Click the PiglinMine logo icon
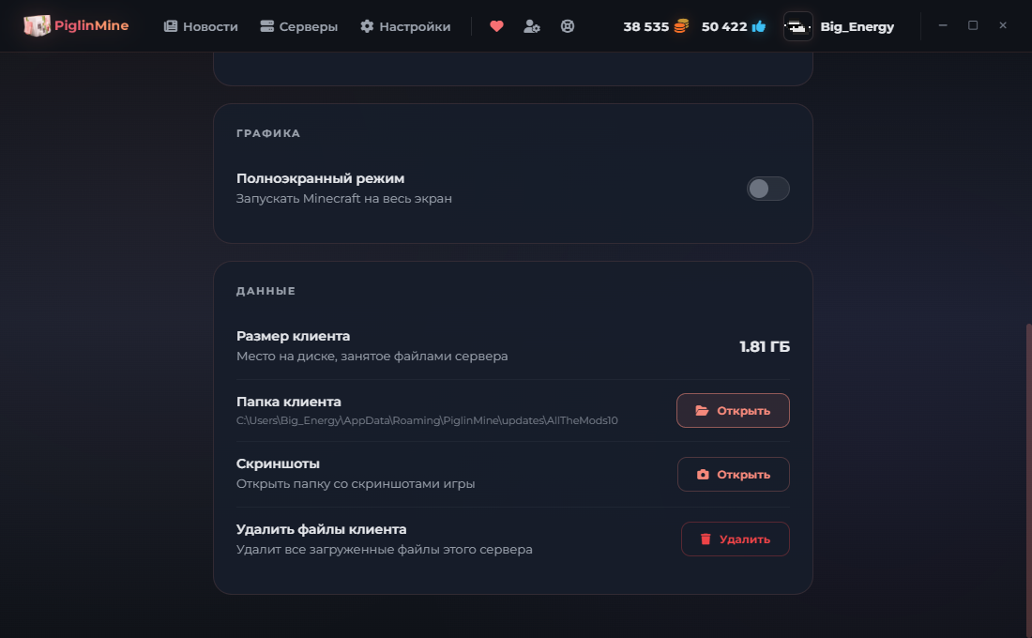This screenshot has height=638, width=1032. [x=37, y=25]
